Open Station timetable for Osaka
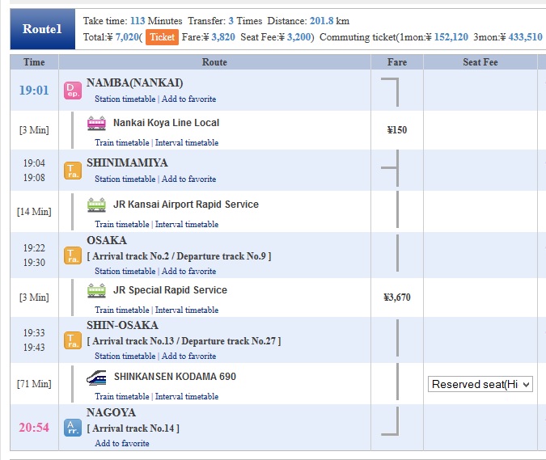Image resolution: width=546 pixels, height=460 pixels. coord(125,272)
